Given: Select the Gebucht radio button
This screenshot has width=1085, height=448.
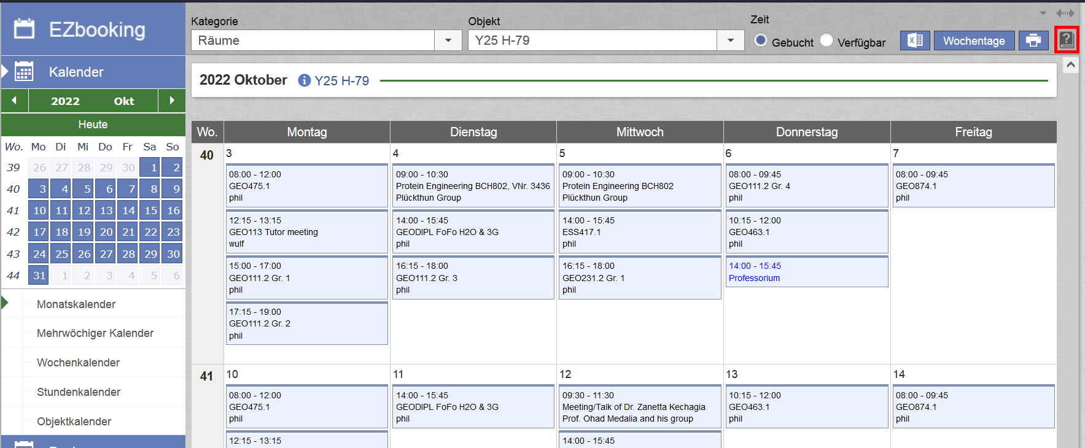Looking at the screenshot, I should click(x=761, y=41).
